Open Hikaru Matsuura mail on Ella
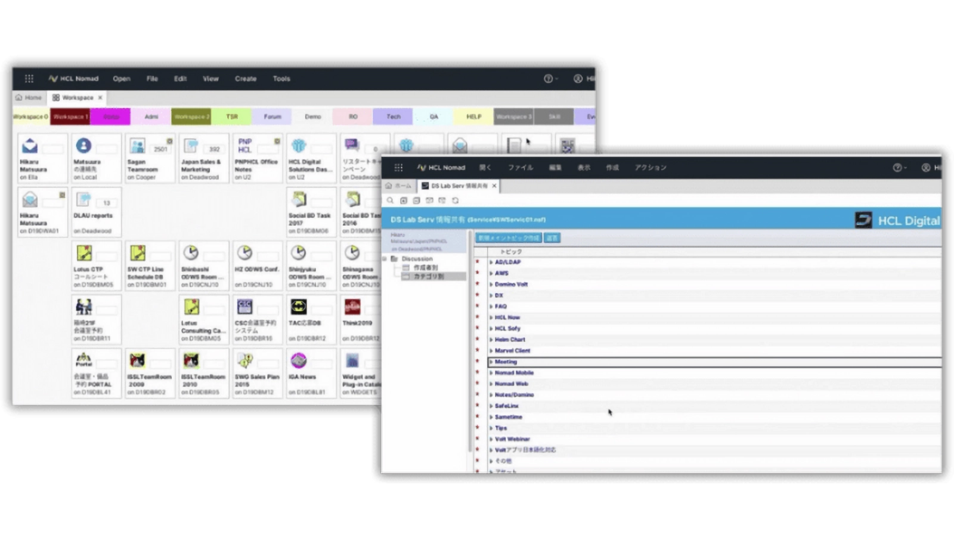This screenshot has width=954, height=537. (x=42, y=159)
